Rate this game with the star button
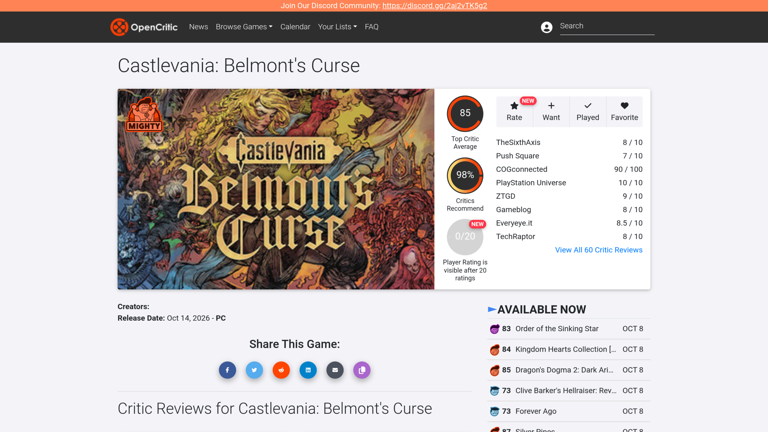The image size is (768, 432). [x=514, y=112]
